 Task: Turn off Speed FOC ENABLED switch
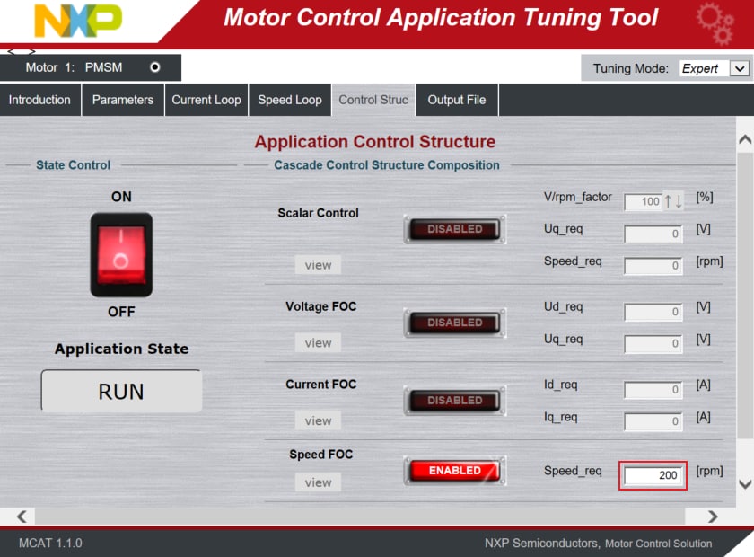(x=454, y=471)
